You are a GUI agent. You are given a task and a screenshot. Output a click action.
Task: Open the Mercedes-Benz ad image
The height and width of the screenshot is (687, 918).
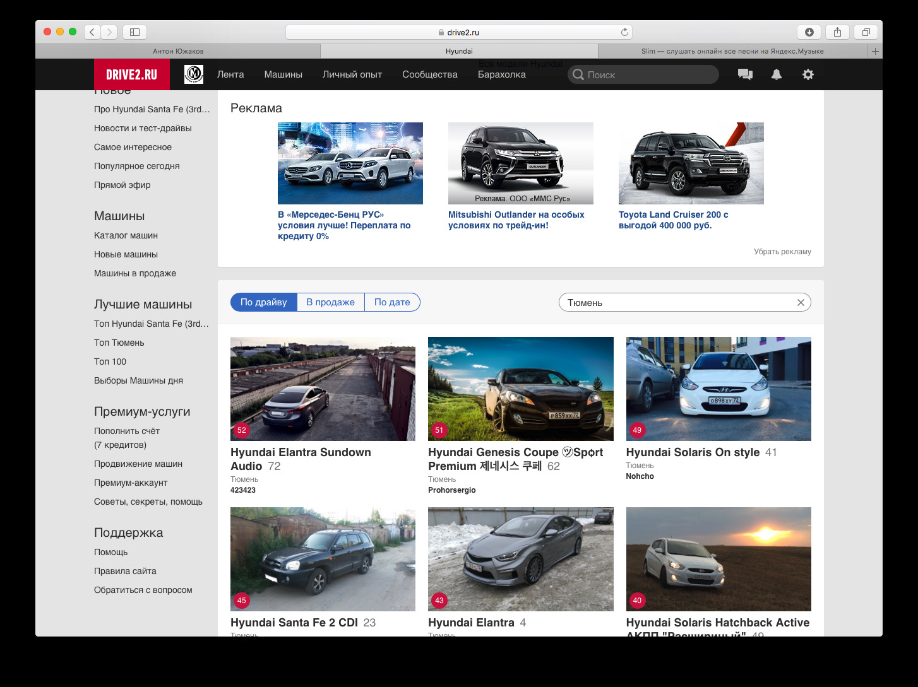coord(350,163)
